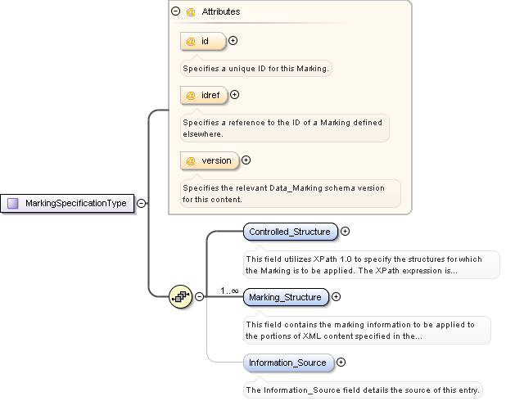
Task: Collapse the Attributes panel
Action: tap(175, 11)
